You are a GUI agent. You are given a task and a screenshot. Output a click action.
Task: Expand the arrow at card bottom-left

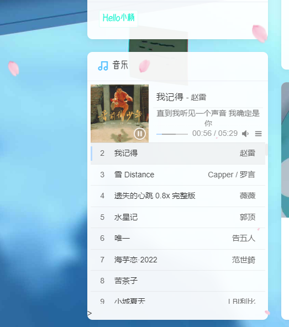tap(90, 313)
